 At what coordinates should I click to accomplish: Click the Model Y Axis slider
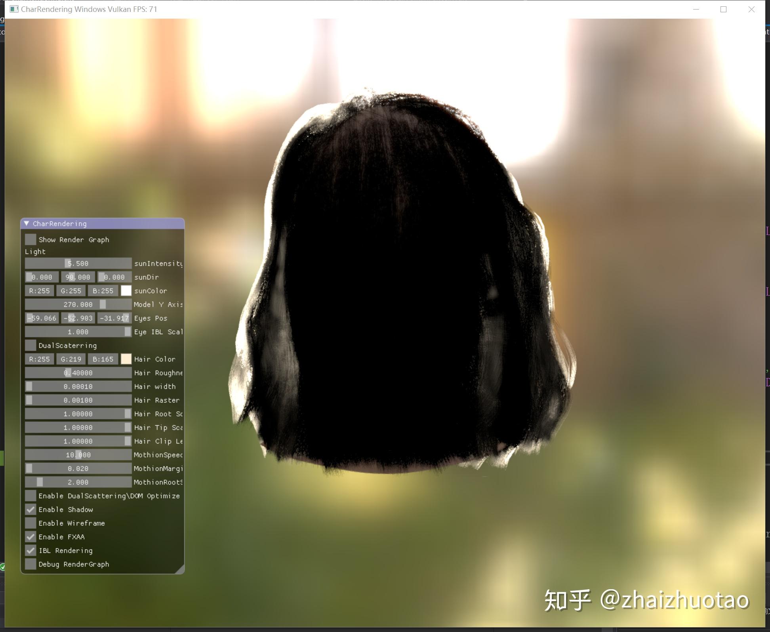click(78, 304)
